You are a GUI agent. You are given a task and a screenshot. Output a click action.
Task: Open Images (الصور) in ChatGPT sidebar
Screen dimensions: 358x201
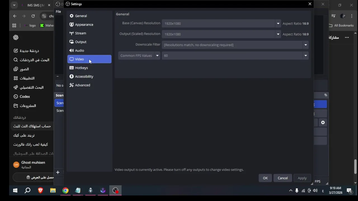[21, 69]
